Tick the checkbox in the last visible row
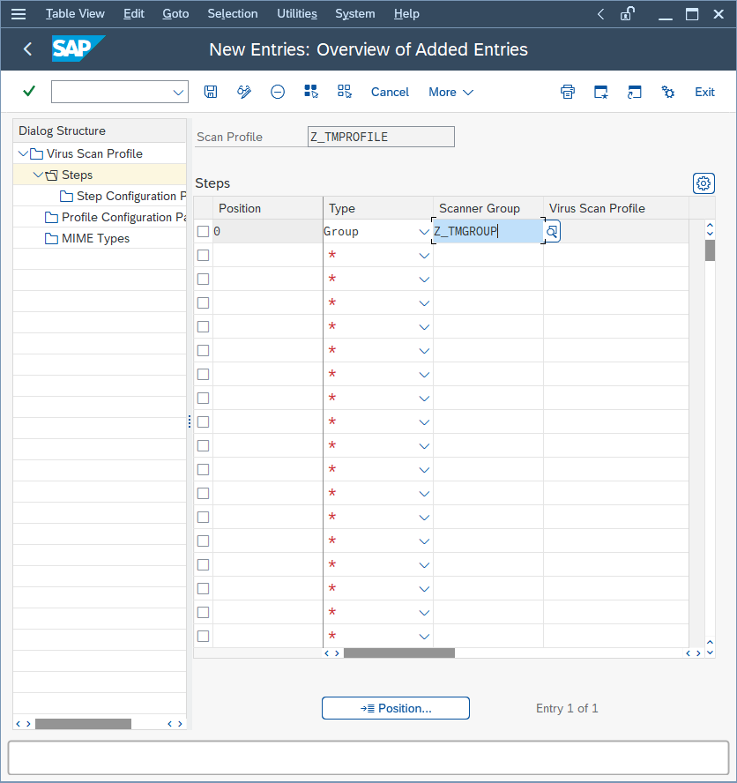 click(x=202, y=636)
